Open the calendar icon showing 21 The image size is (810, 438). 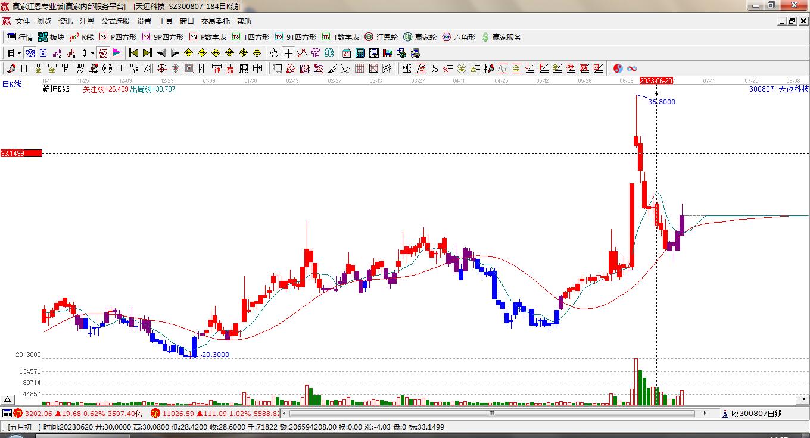click(x=346, y=53)
